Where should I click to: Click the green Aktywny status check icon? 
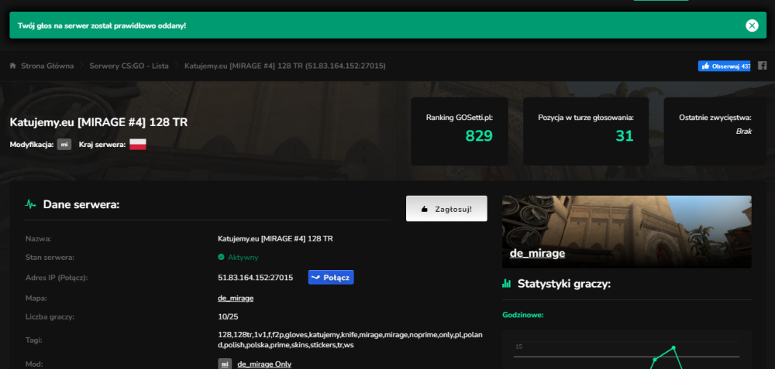pyautogui.click(x=221, y=257)
